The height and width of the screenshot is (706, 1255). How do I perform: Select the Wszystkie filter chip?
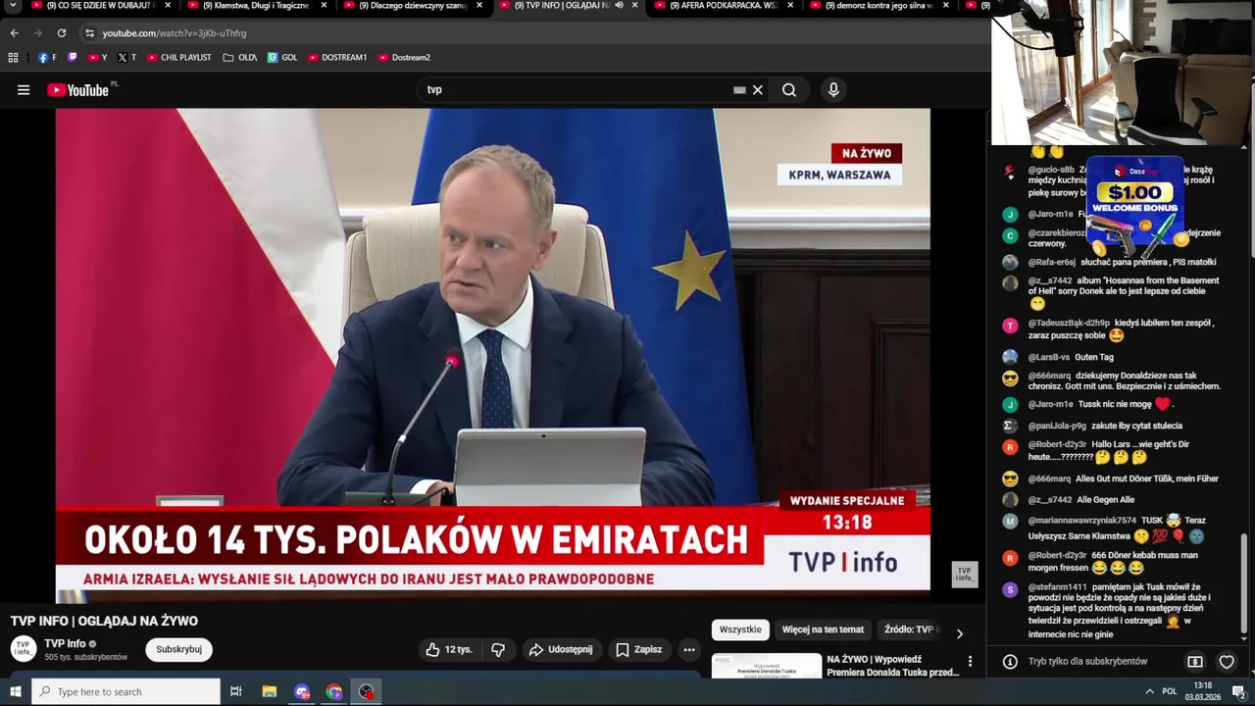[740, 630]
